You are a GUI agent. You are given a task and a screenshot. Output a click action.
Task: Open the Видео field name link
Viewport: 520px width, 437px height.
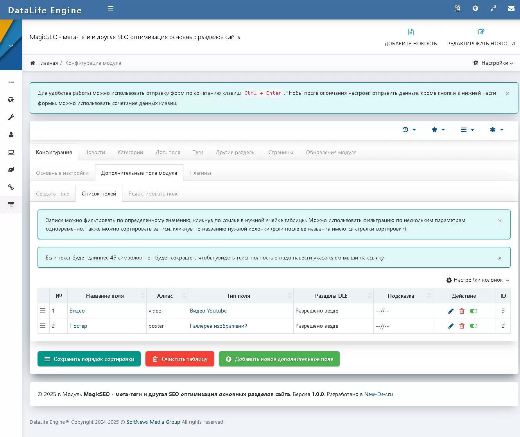[77, 311]
